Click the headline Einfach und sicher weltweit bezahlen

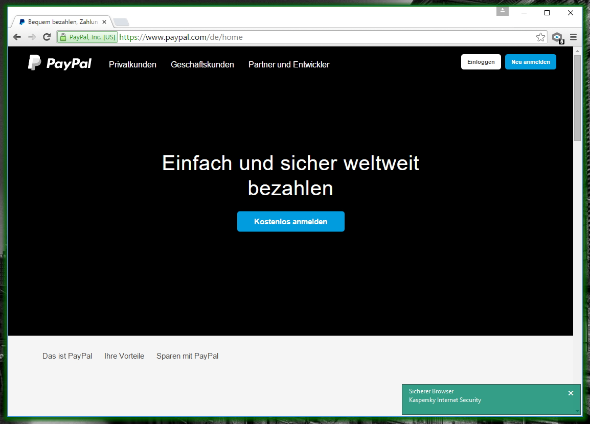290,175
